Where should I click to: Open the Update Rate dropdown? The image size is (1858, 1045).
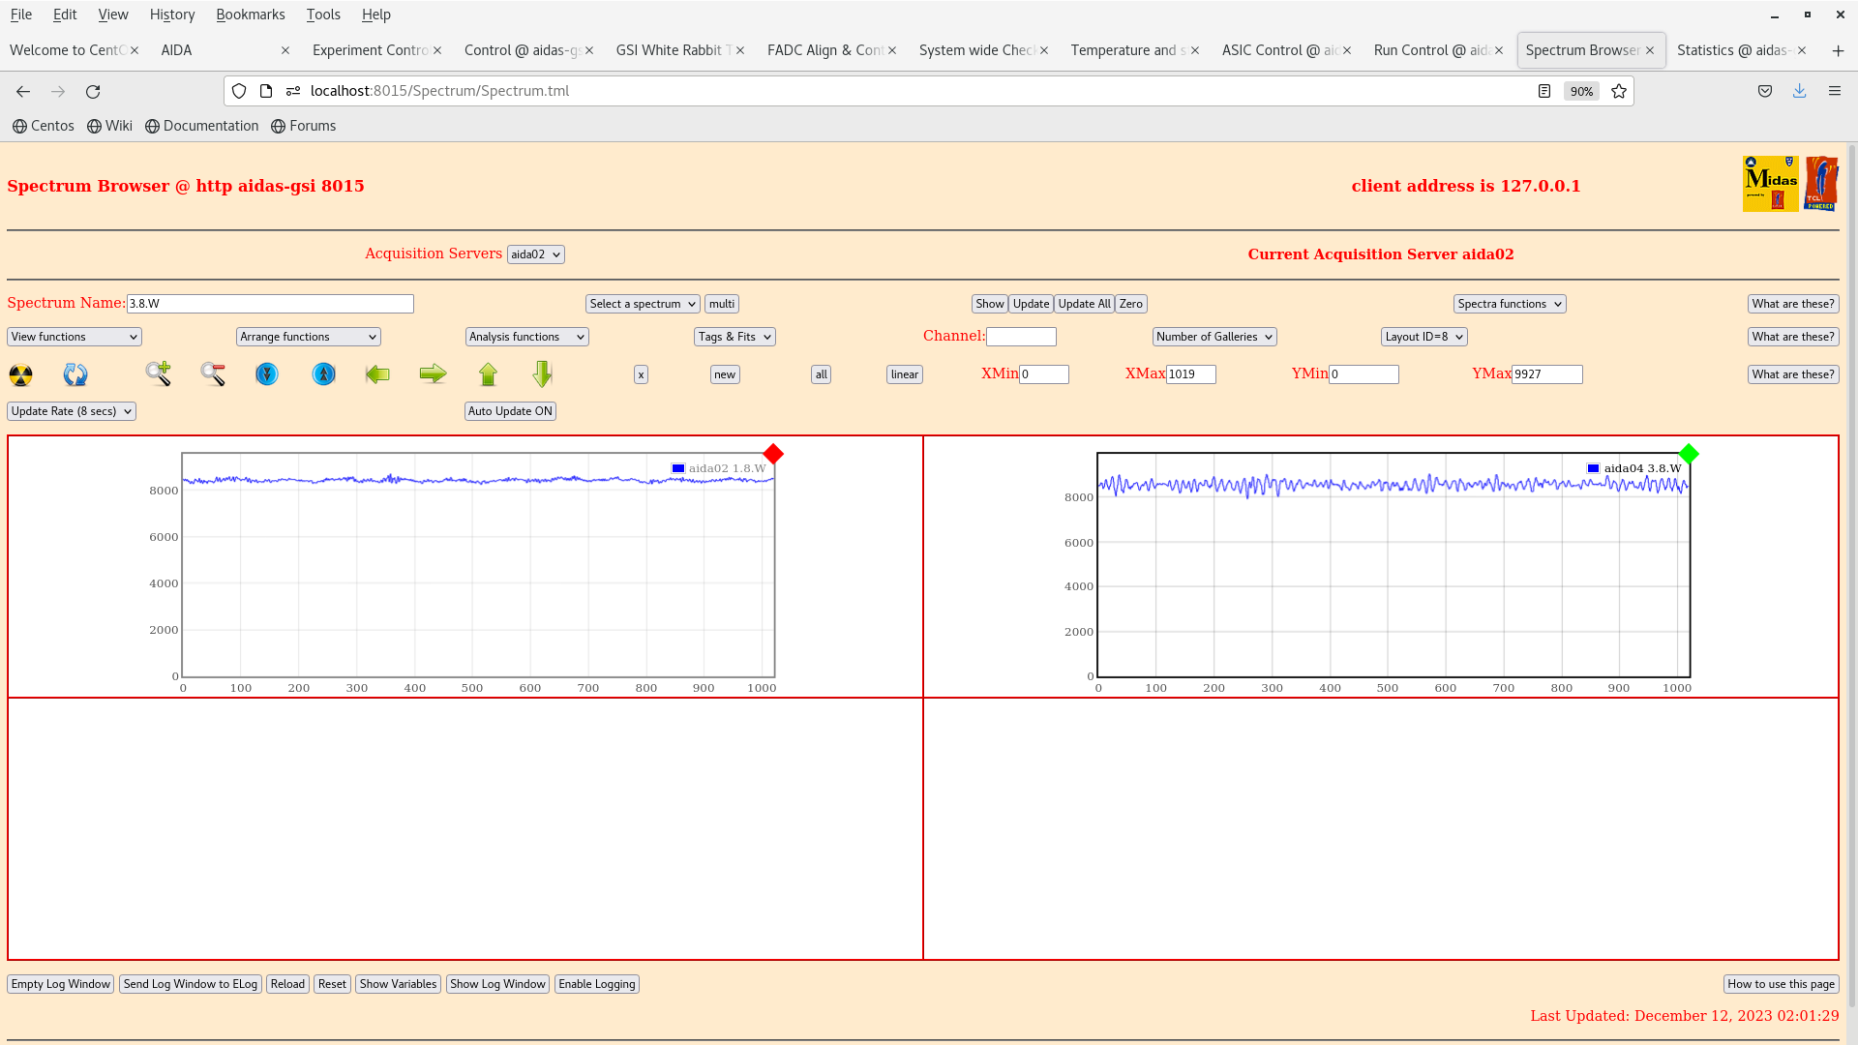pyautogui.click(x=71, y=410)
